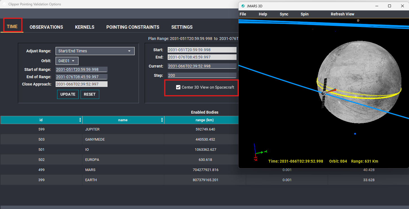
Task: Click the End time field
Action: tap(202, 57)
